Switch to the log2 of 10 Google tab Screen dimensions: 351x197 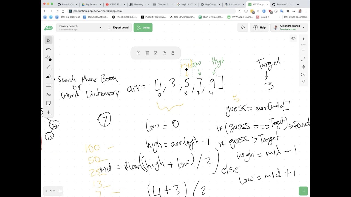click(x=187, y=4)
